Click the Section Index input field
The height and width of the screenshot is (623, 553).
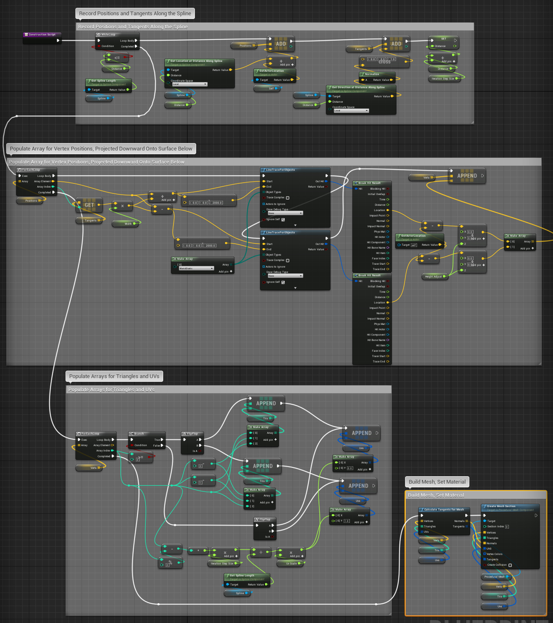click(x=507, y=527)
